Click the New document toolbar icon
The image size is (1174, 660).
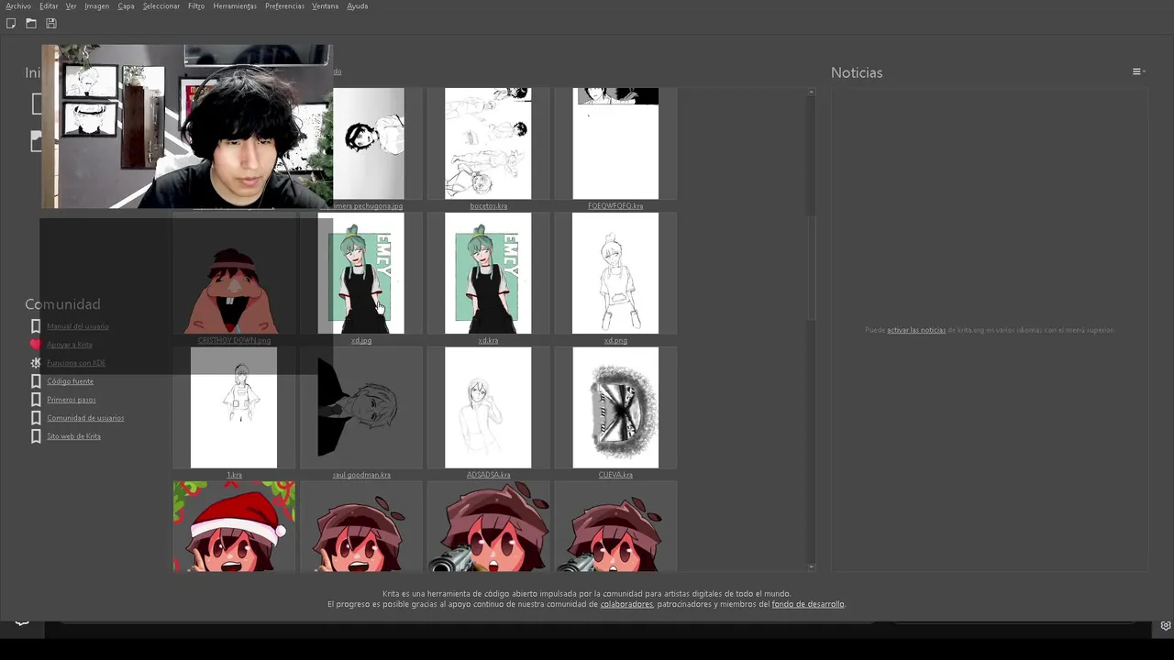pyautogui.click(x=11, y=23)
